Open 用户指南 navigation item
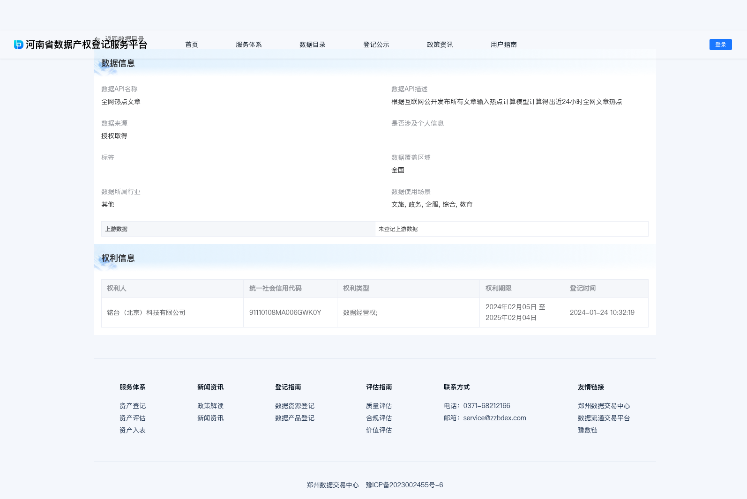The height and width of the screenshot is (499, 747). pos(504,45)
